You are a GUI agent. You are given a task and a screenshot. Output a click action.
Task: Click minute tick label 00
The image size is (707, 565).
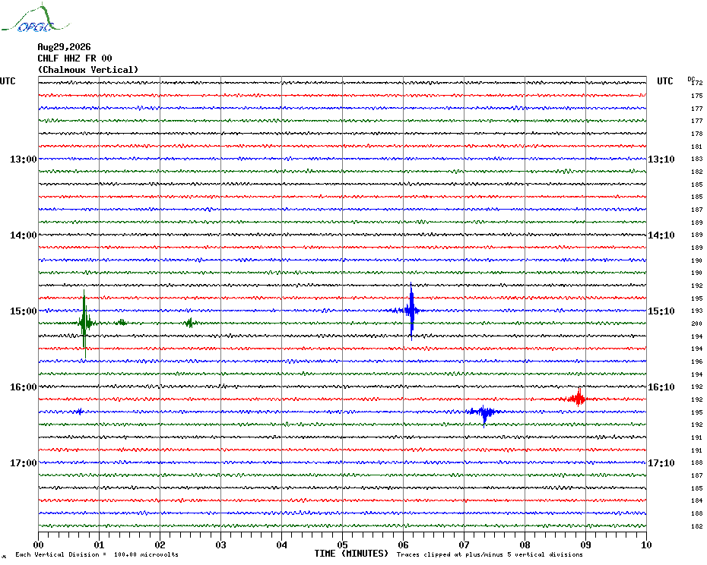38,544
